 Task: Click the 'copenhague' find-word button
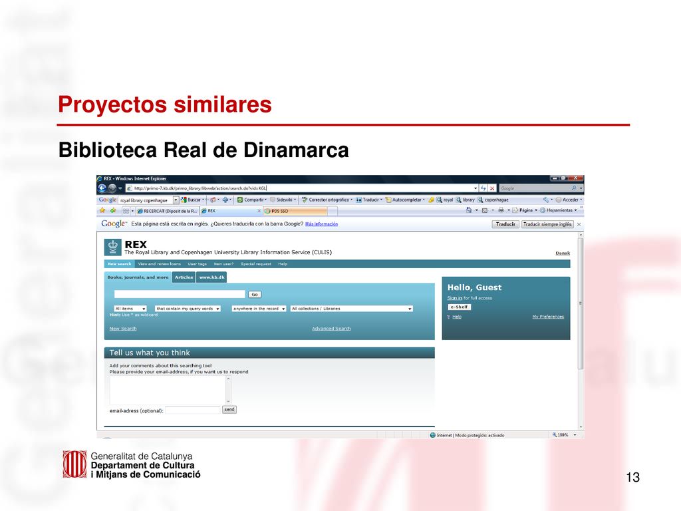493,200
